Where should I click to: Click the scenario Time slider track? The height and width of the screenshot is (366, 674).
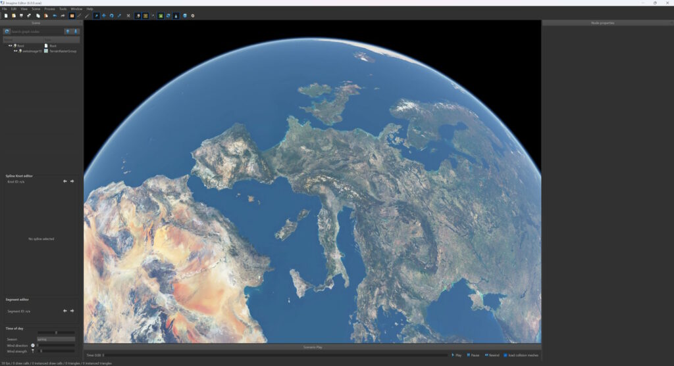tap(275, 355)
